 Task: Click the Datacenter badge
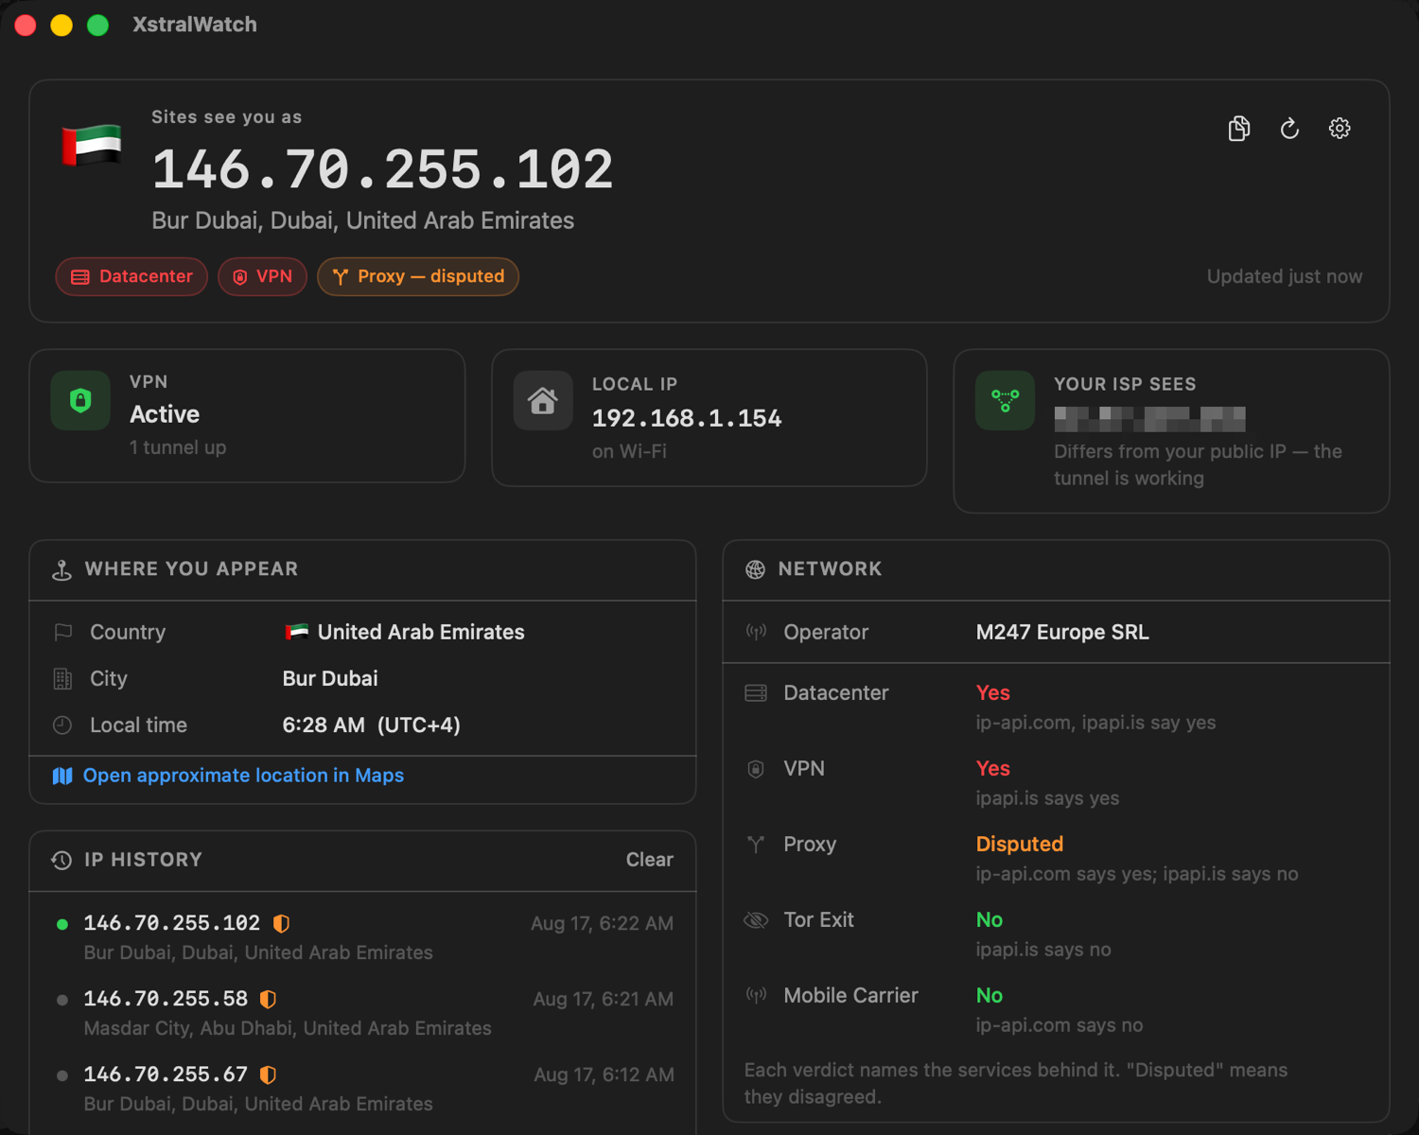point(131,276)
